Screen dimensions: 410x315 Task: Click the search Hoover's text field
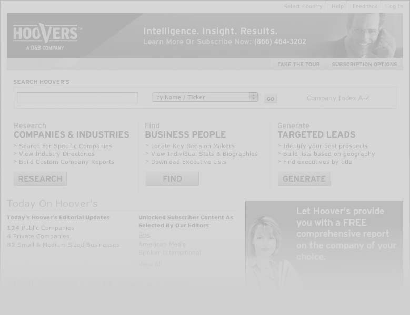77,98
